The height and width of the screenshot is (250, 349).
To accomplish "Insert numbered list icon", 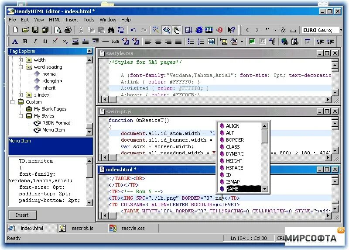I will (x=201, y=41).
